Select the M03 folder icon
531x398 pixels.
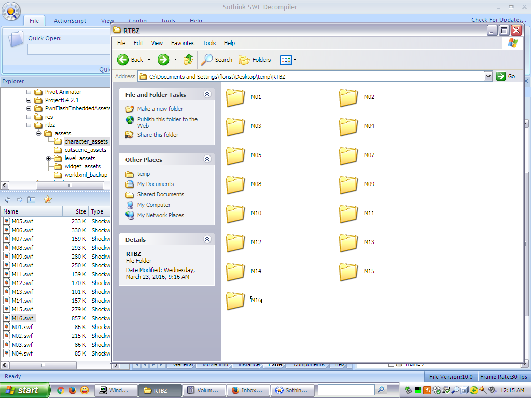tap(235, 126)
